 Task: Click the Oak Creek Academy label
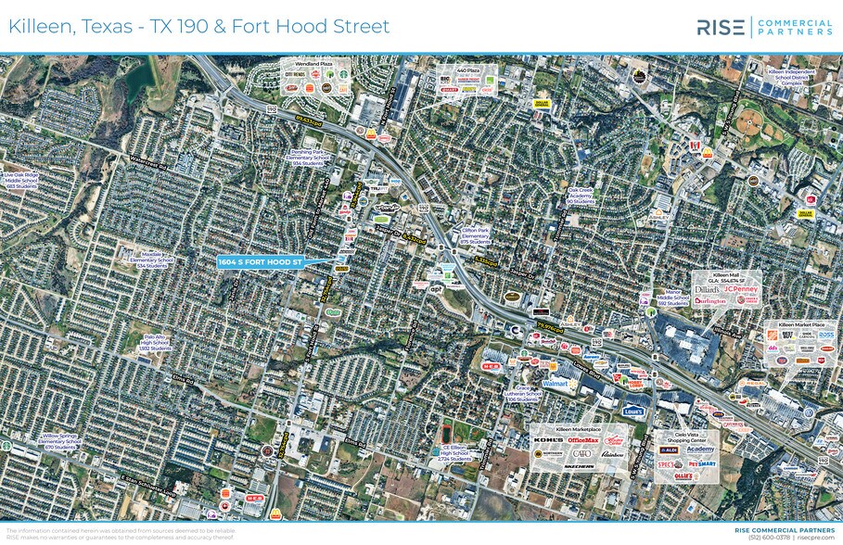point(581,196)
